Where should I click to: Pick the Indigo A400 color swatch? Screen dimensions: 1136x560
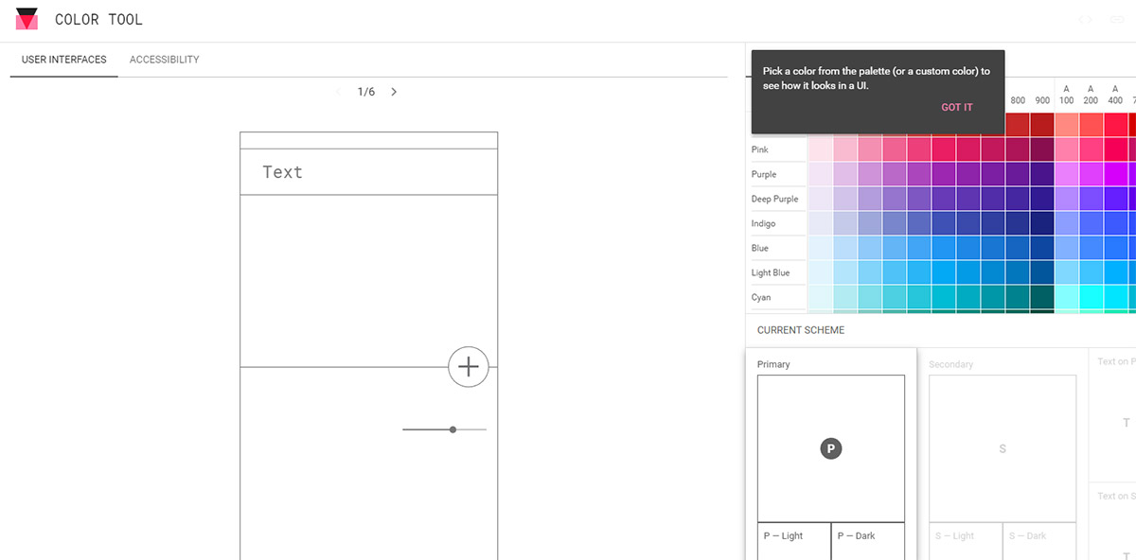tap(1116, 223)
